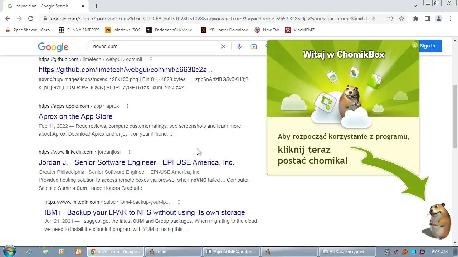The width and height of the screenshot is (458, 257).
Task: Share this page using the address bar icon
Action: coord(390,19)
